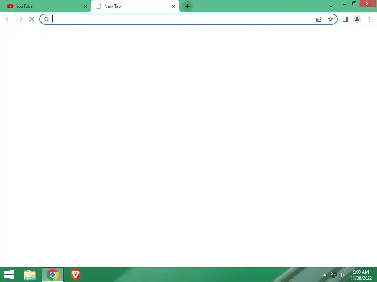Image resolution: width=377 pixels, height=282 pixels.
Task: Click the Google icon in address bar
Action: point(46,19)
